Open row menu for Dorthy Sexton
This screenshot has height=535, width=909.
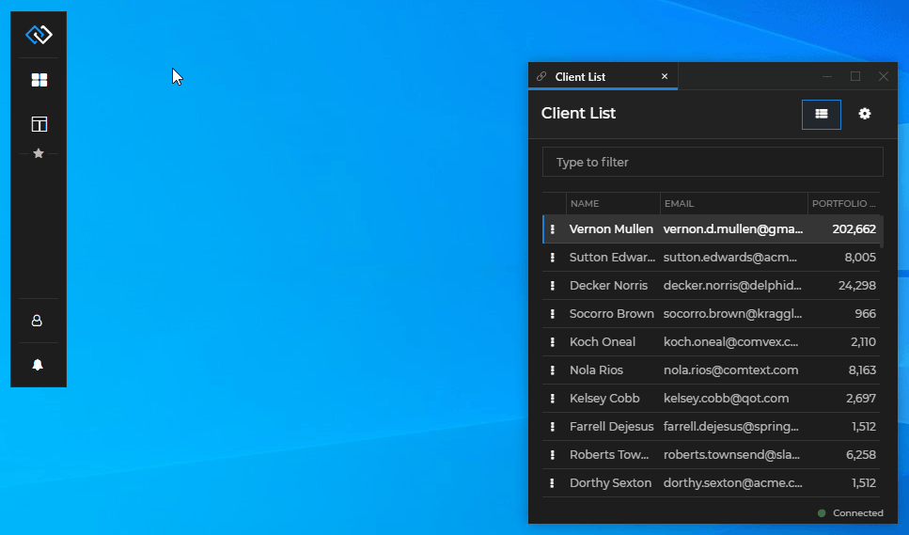553,483
